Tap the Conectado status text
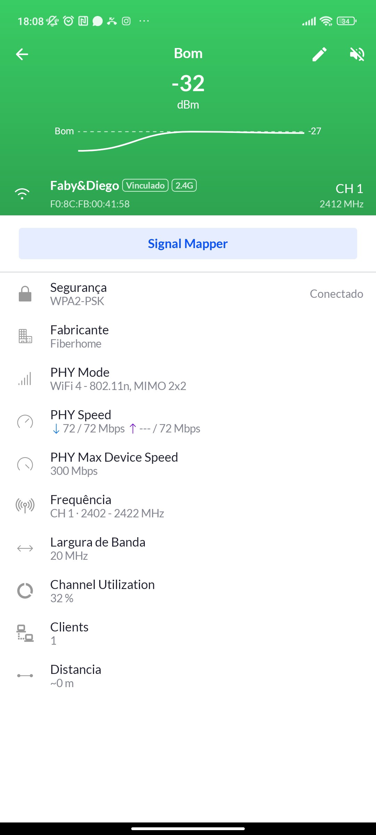Image resolution: width=376 pixels, height=835 pixels. click(336, 294)
